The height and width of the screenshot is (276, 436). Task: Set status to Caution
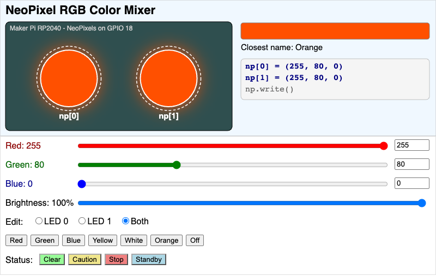(x=84, y=260)
